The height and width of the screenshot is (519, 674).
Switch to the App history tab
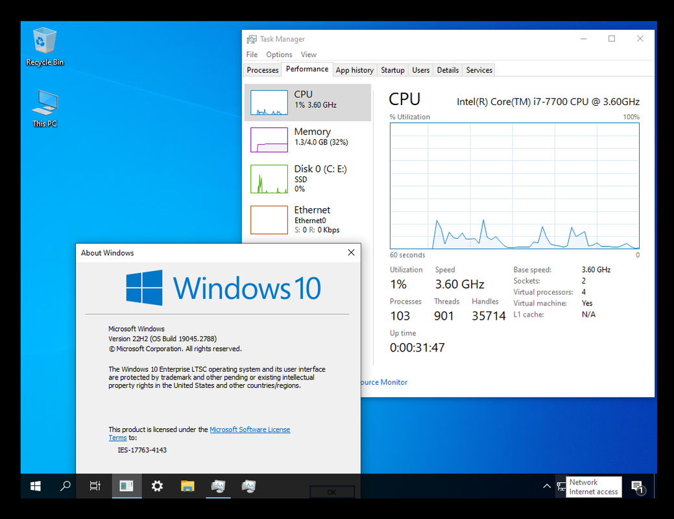[355, 70]
